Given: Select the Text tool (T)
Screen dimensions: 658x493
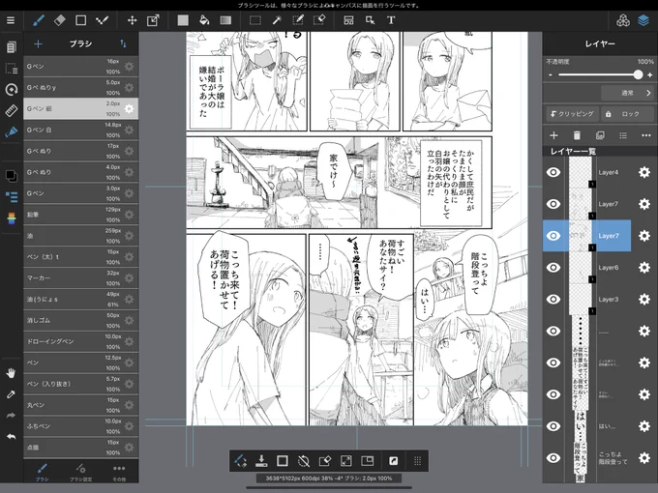Looking at the screenshot, I should coord(391,20).
